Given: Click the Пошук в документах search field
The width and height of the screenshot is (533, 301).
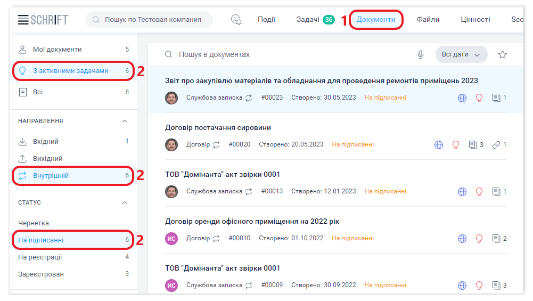Looking at the screenshot, I should click(x=288, y=54).
